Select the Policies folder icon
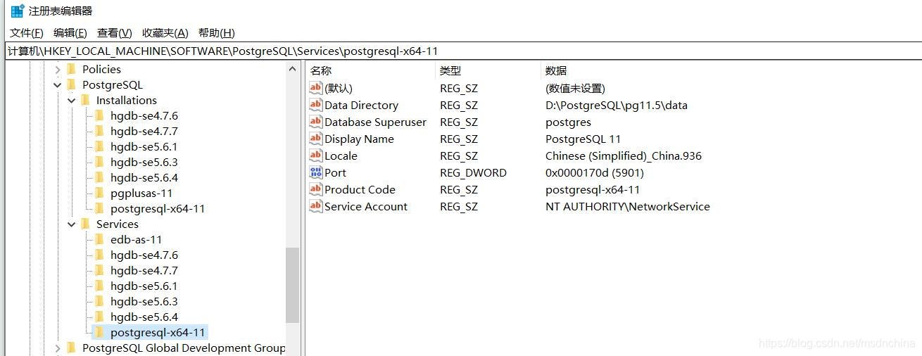The image size is (922, 356). pyautogui.click(x=71, y=69)
